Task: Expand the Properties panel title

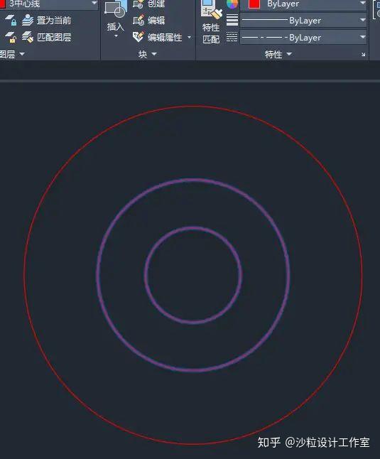Action: click(x=278, y=54)
